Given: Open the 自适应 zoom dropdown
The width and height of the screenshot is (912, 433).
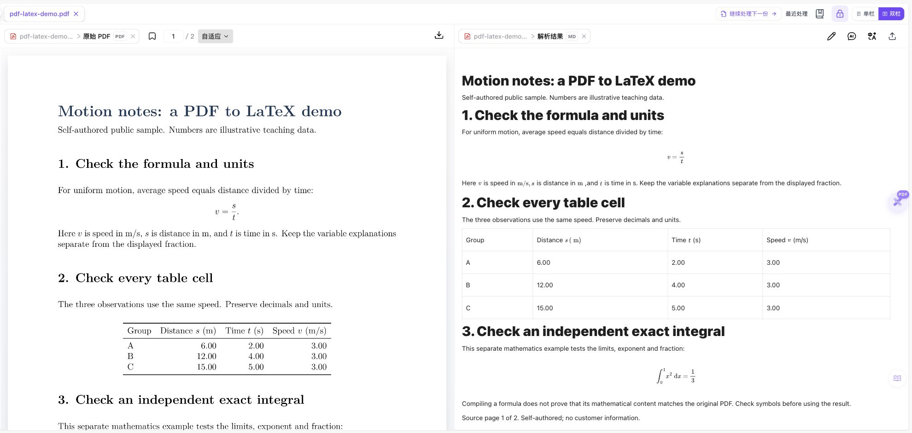Looking at the screenshot, I should click(x=216, y=36).
